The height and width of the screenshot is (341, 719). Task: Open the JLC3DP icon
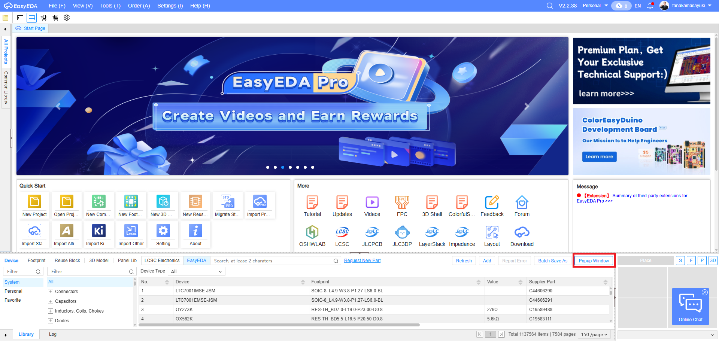point(402,232)
